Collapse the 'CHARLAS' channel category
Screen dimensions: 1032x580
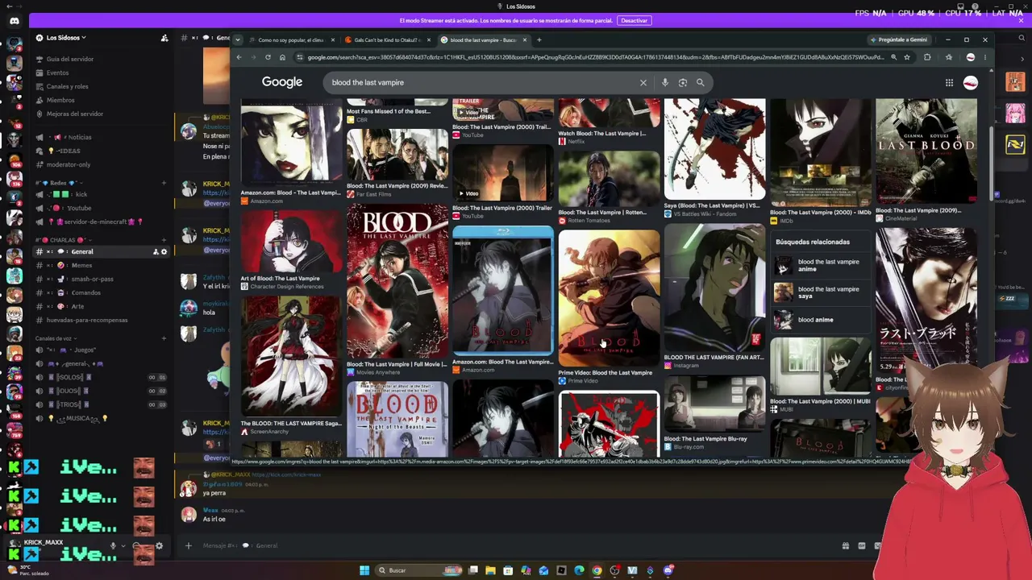point(63,240)
